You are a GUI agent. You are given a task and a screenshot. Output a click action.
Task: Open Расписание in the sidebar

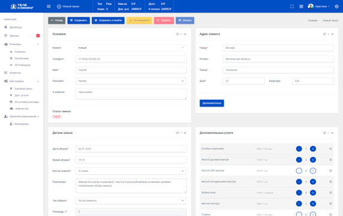coord(22,58)
